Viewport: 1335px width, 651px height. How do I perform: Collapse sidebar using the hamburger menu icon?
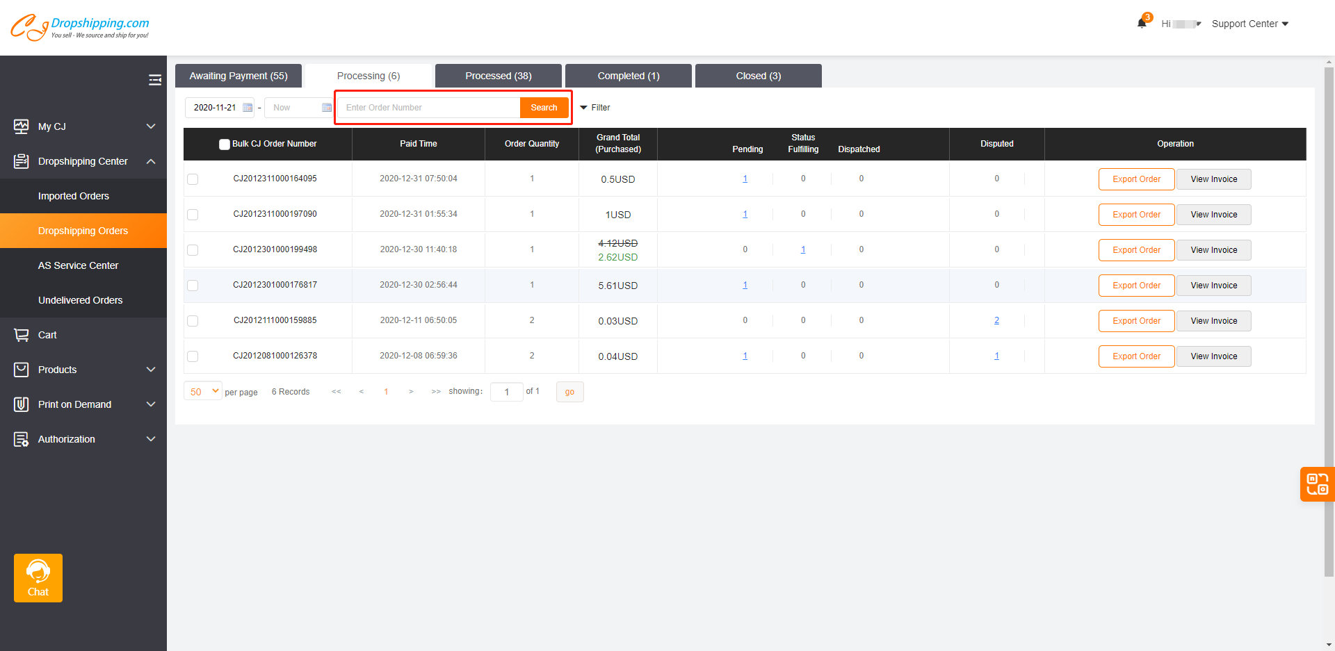pos(154,80)
